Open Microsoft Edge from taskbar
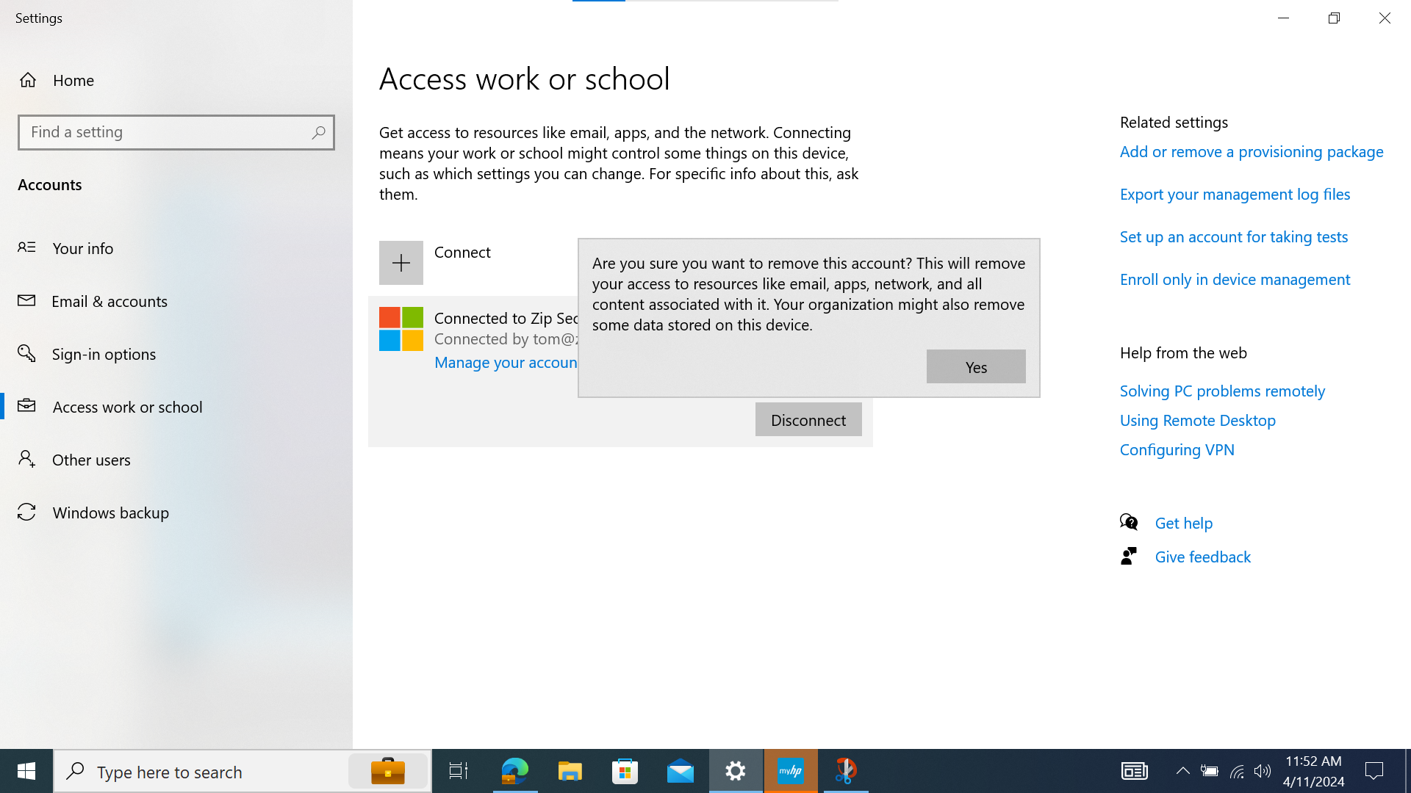This screenshot has width=1411, height=793. tap(514, 771)
